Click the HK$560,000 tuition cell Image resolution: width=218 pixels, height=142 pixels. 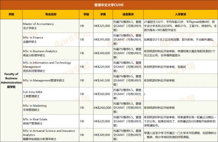(103, 94)
